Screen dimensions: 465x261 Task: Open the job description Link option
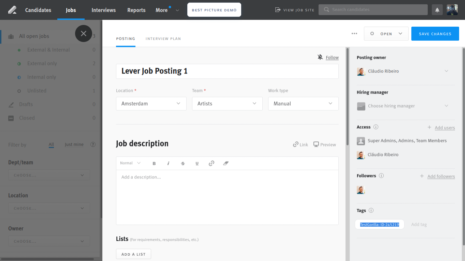click(300, 144)
